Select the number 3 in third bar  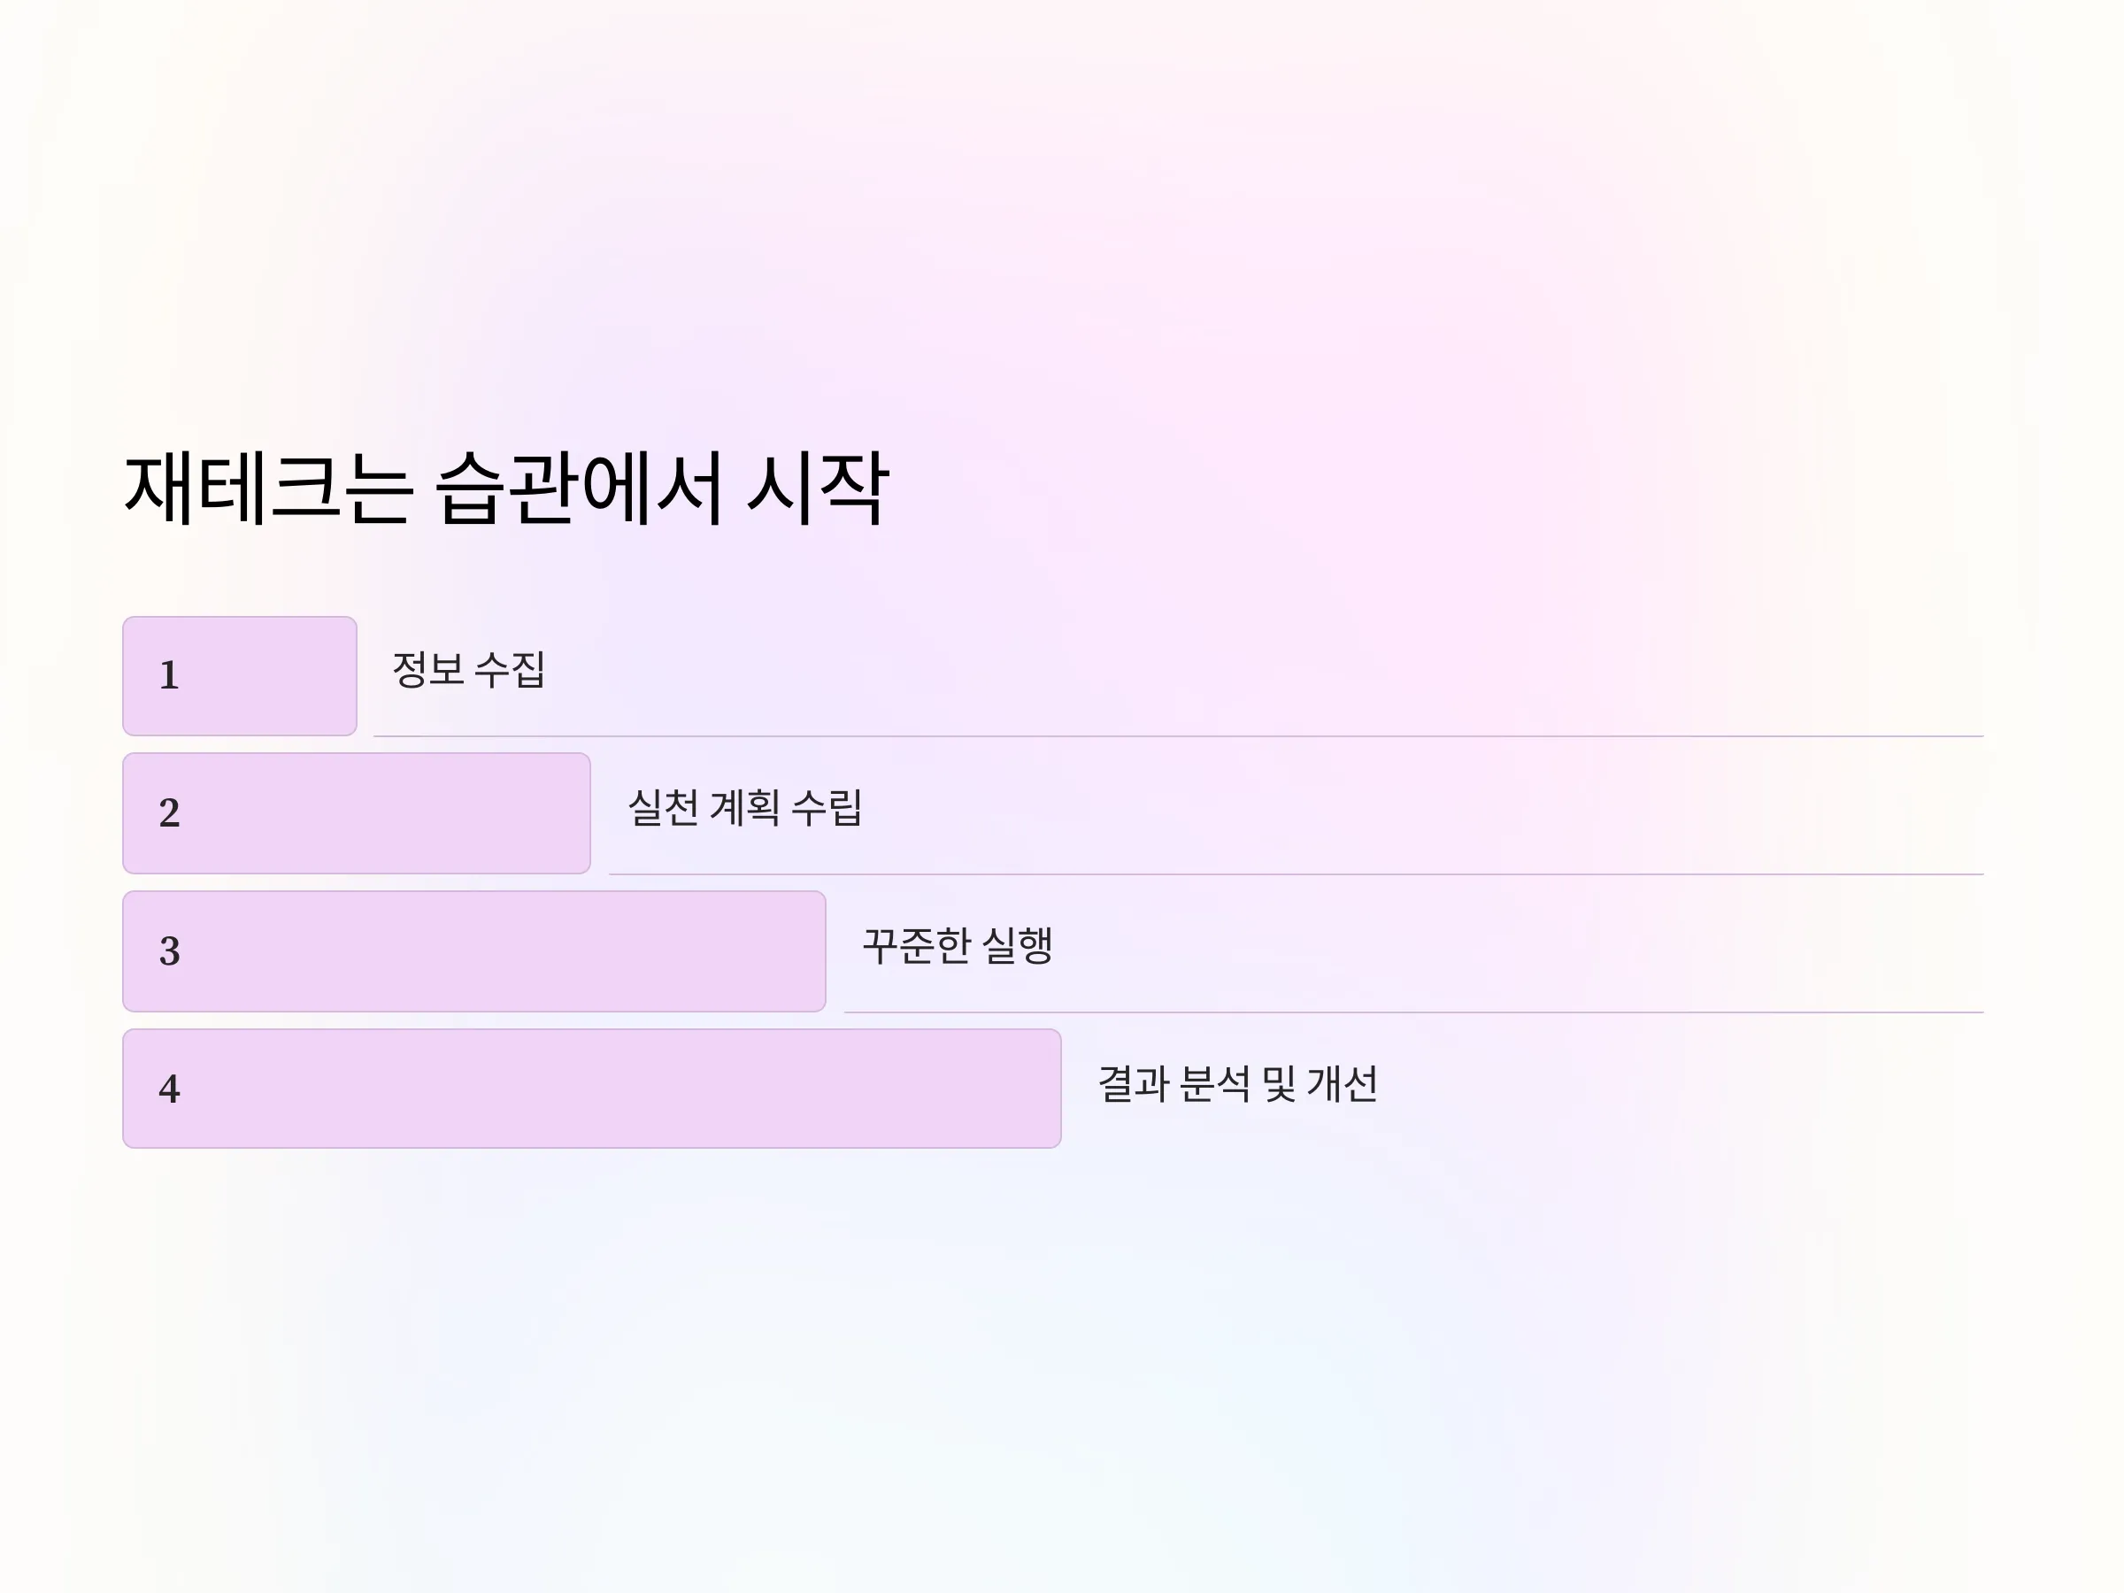(169, 951)
